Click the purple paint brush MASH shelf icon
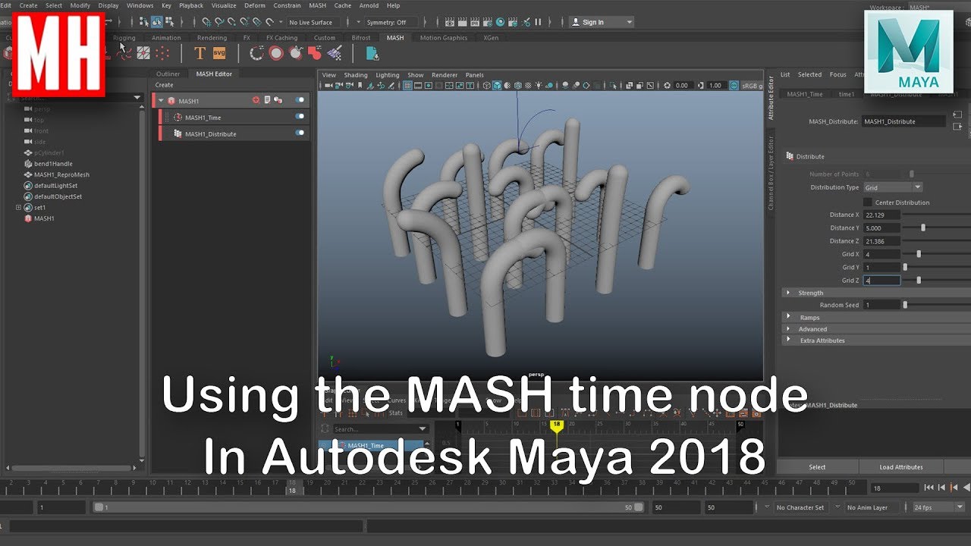The height and width of the screenshot is (546, 971). tap(335, 53)
